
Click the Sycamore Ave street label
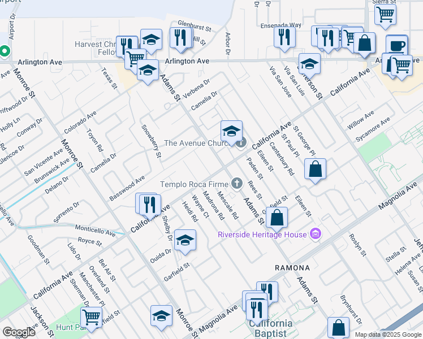(x=373, y=129)
